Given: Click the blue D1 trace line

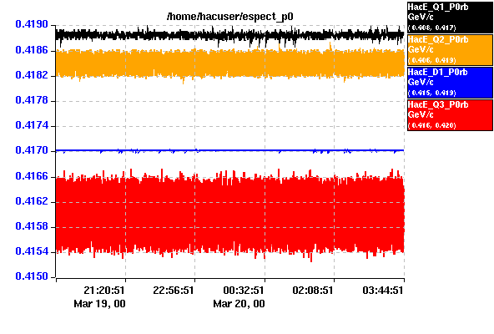Looking at the screenshot, I should click(x=230, y=150).
